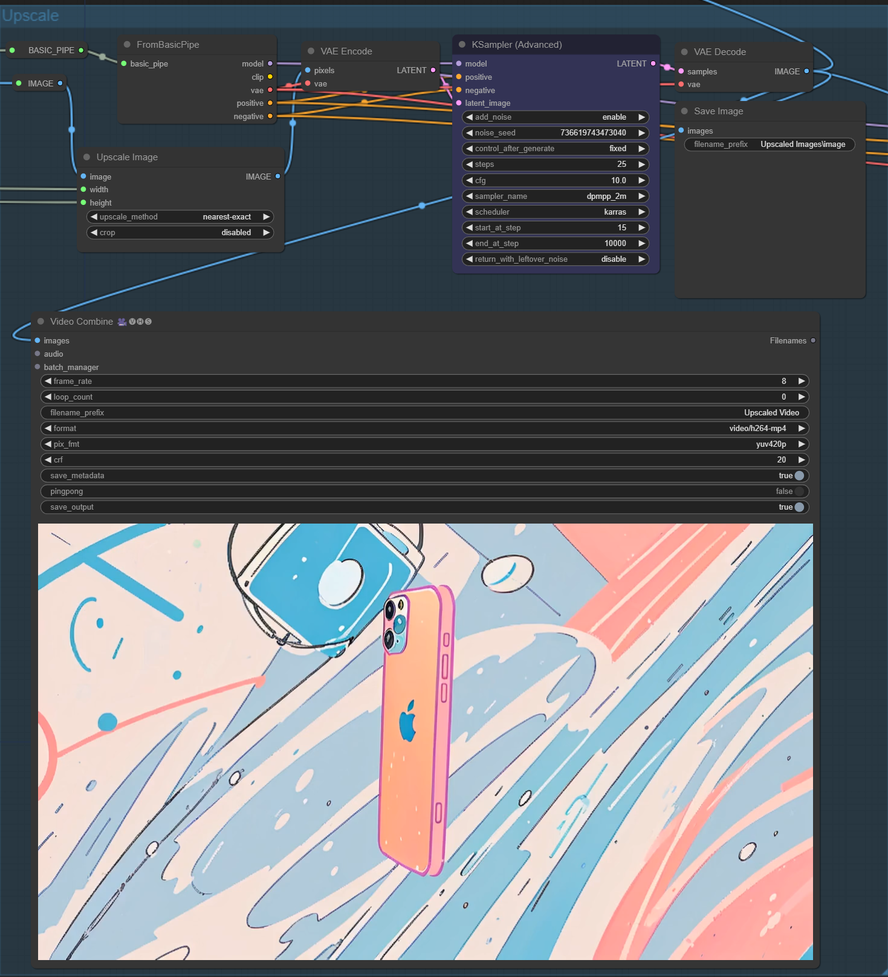
Task: Click the IMAGE output socket on VAE Decode
Action: [x=806, y=71]
